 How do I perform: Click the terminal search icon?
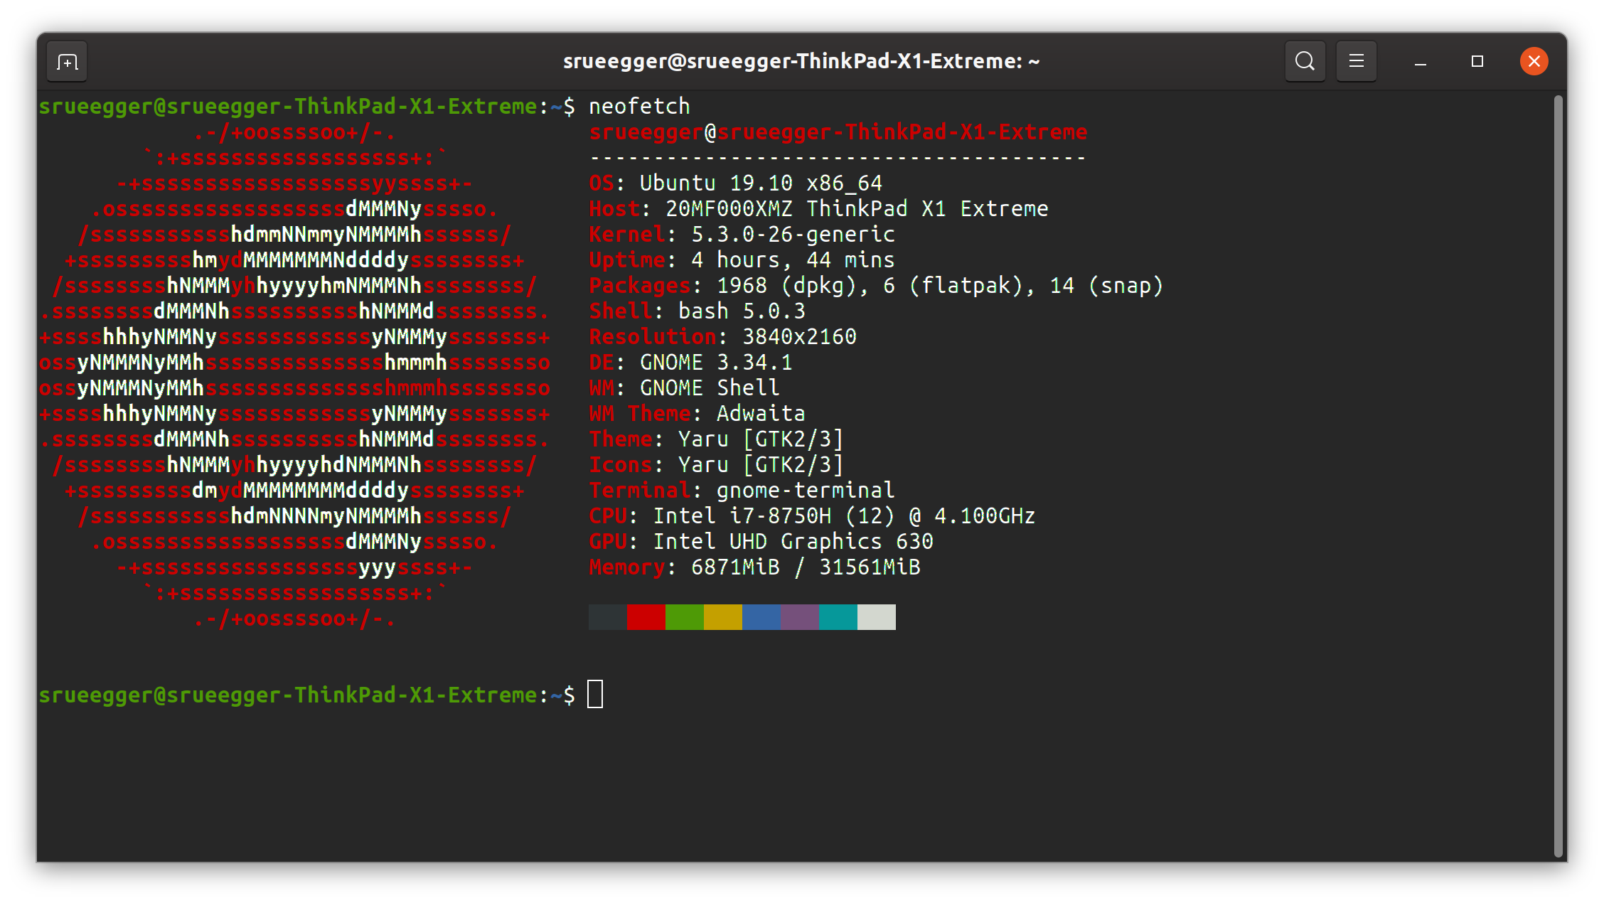pos(1305,61)
